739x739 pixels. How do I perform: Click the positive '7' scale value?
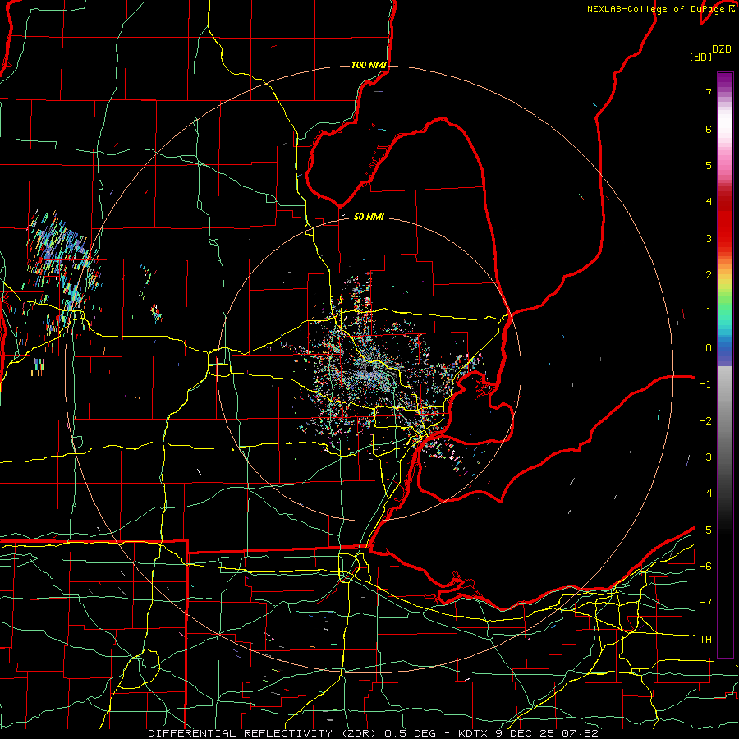tap(709, 92)
